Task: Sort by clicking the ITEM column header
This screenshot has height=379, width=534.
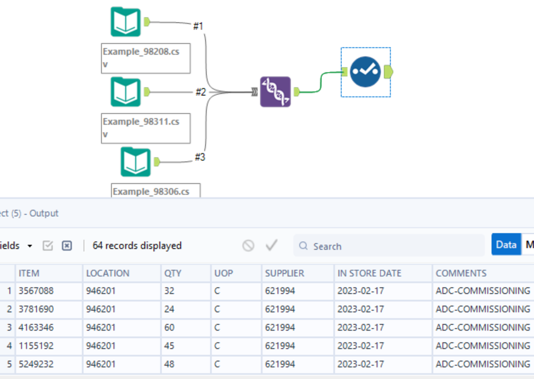Action: (x=34, y=273)
